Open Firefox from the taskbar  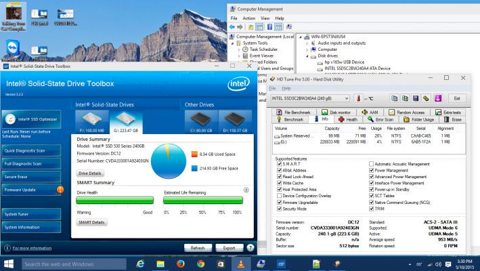point(181,264)
